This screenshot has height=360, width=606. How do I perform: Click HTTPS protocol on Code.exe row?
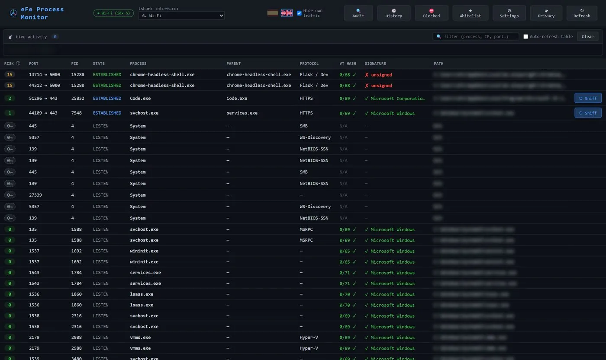pyautogui.click(x=306, y=99)
